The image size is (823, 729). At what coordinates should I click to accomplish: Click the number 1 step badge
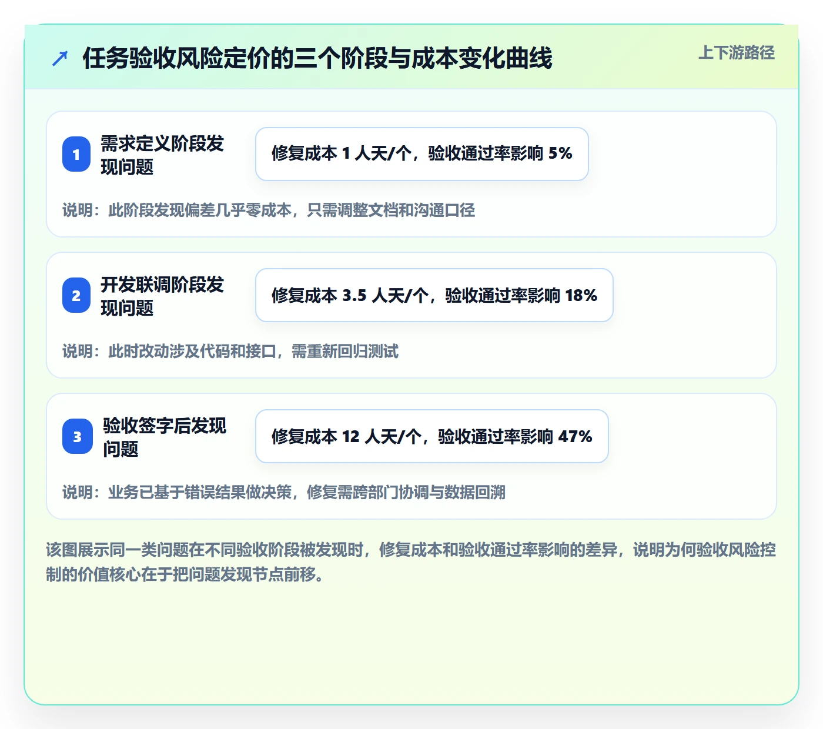coord(76,154)
